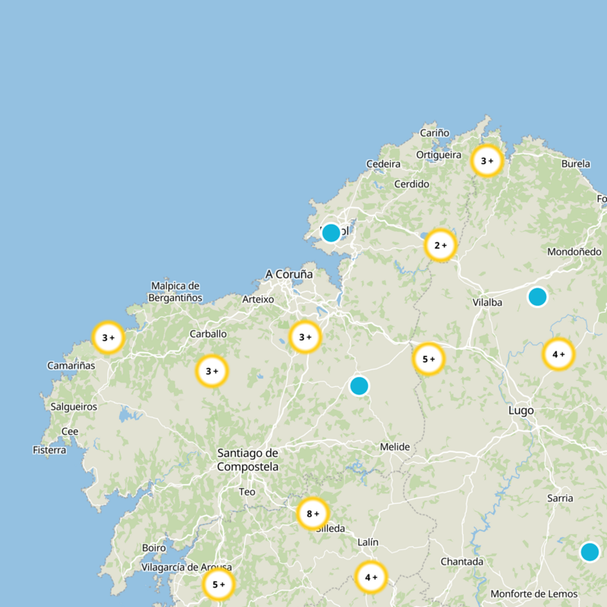Viewport: 607px width, 607px height.
Task: Click the Ortigueira label
Action: [x=439, y=155]
